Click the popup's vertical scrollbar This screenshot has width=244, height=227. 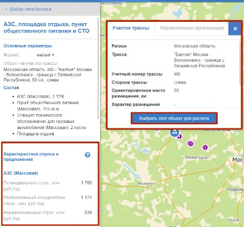pyautogui.click(x=240, y=64)
